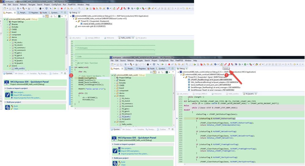Click yellow back-arrow navigation icon, front window
Screen dimensions: 305x166
295,64
